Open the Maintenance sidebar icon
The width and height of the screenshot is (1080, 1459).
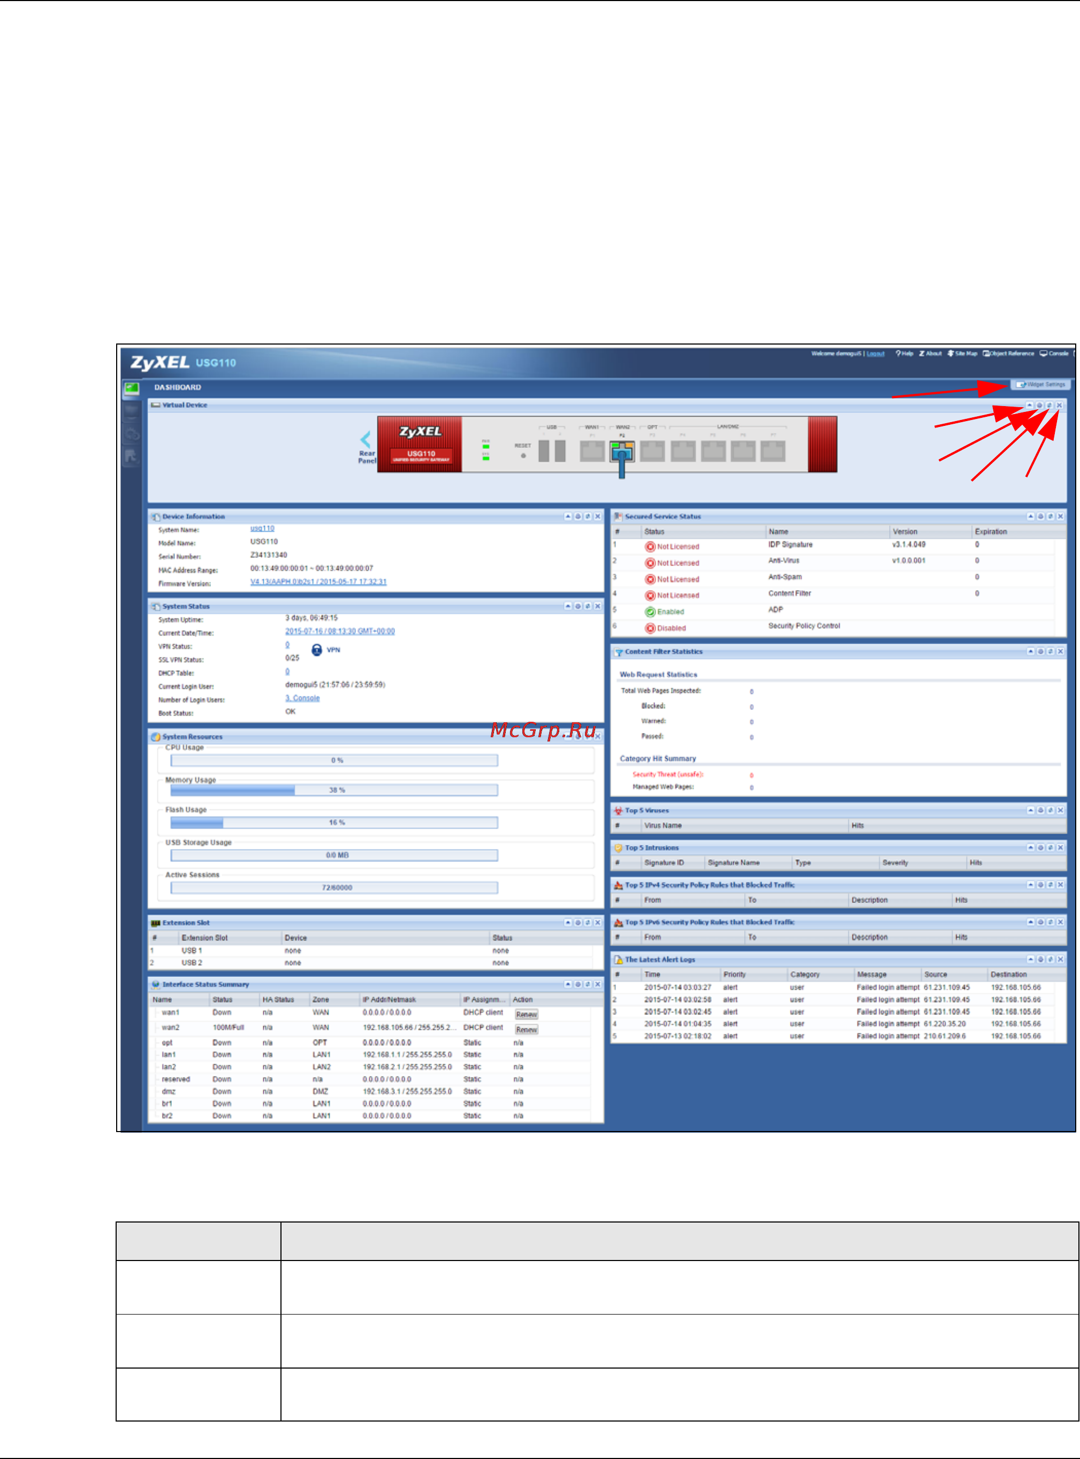[x=132, y=456]
